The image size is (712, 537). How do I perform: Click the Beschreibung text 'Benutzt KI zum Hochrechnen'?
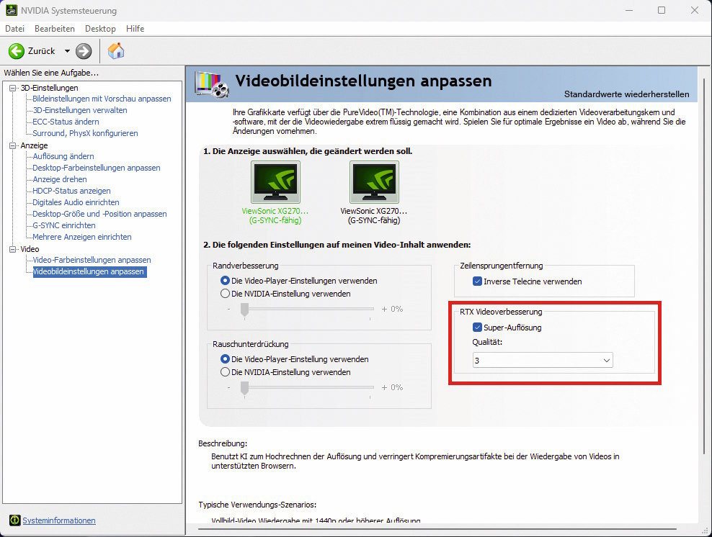267,456
